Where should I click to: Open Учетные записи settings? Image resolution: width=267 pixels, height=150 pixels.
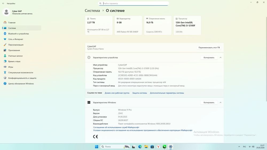pos(22,56)
